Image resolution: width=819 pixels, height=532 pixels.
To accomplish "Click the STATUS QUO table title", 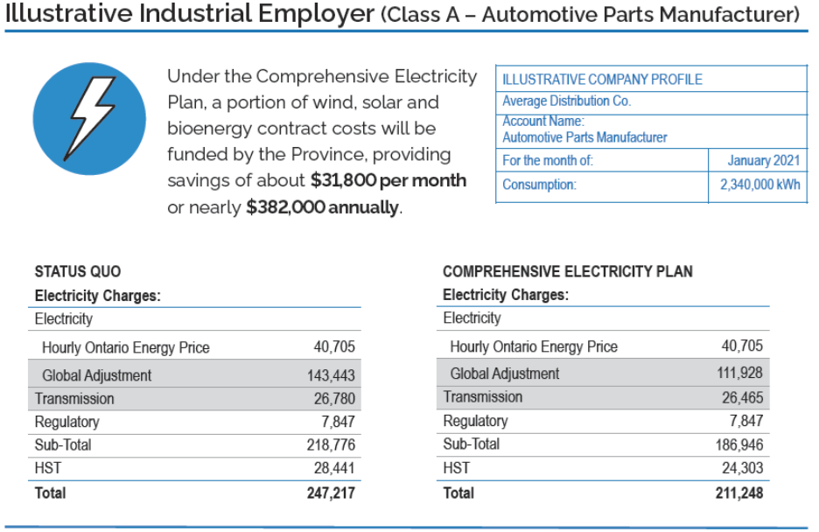I will click(x=78, y=271).
